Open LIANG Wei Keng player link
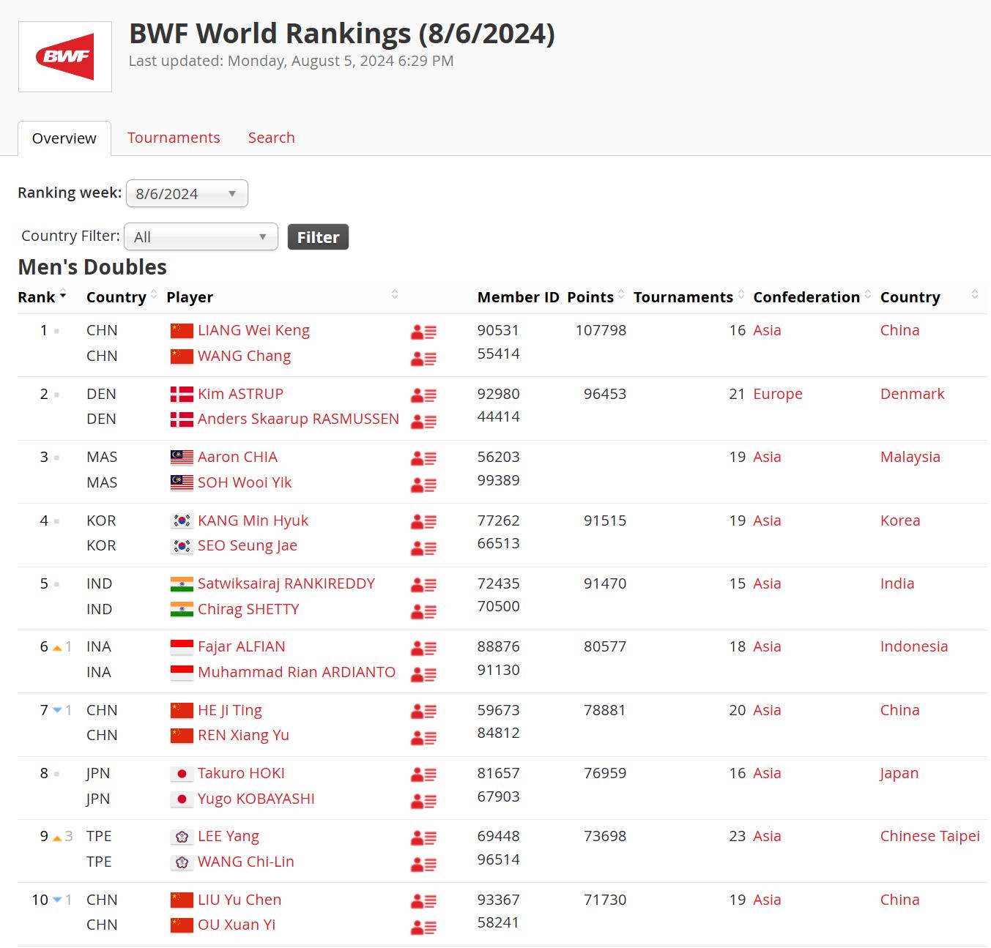Screen dimensions: 991x948 point(253,330)
